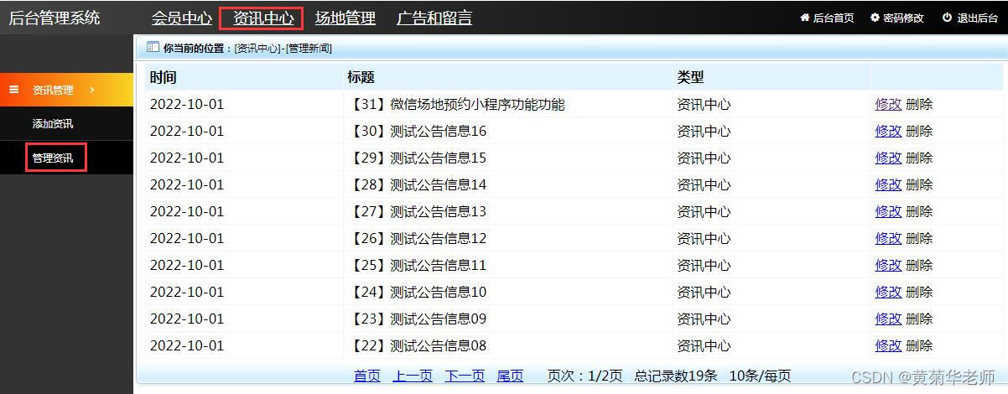Image resolution: width=1008 pixels, height=394 pixels.
Task: Click 删除 in the 【29】测试公告信息15 row
Action: coord(919,158)
